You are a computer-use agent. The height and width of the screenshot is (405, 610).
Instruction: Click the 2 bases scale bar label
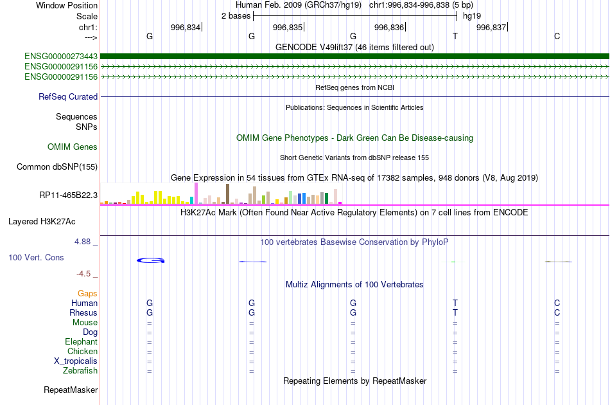236,16
